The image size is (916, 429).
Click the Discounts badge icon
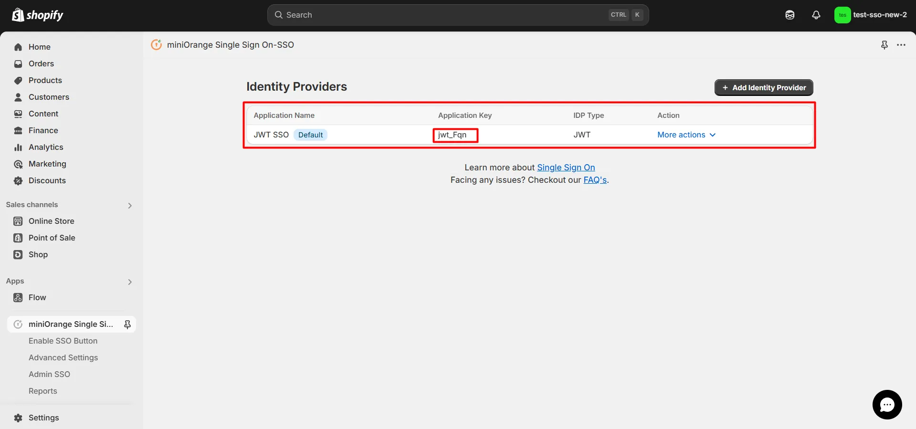pyautogui.click(x=18, y=180)
